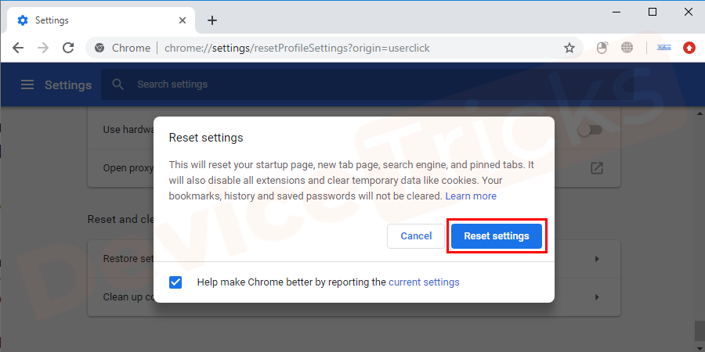Viewport: 705px width, 352px height.
Task: Minimize the Chrome window
Action: [x=616, y=13]
